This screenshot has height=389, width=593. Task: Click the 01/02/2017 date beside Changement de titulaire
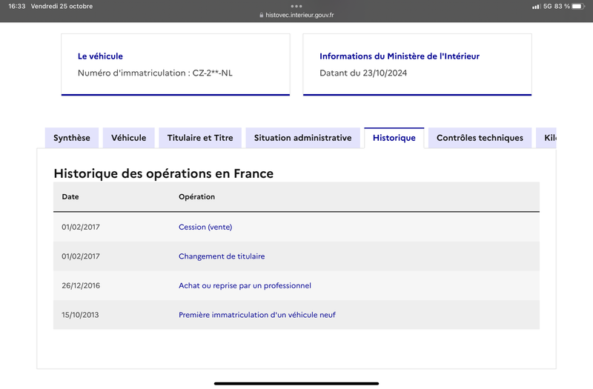pyautogui.click(x=81, y=256)
